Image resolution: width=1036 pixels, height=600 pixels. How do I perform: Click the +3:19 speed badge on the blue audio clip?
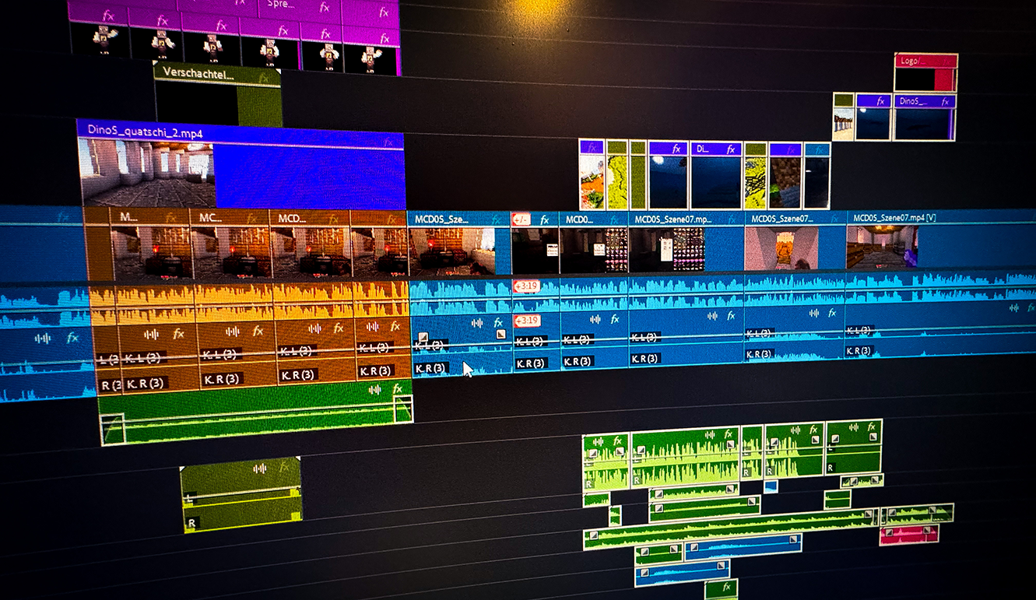click(x=527, y=285)
